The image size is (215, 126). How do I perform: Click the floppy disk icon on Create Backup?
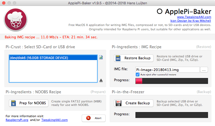119,103
